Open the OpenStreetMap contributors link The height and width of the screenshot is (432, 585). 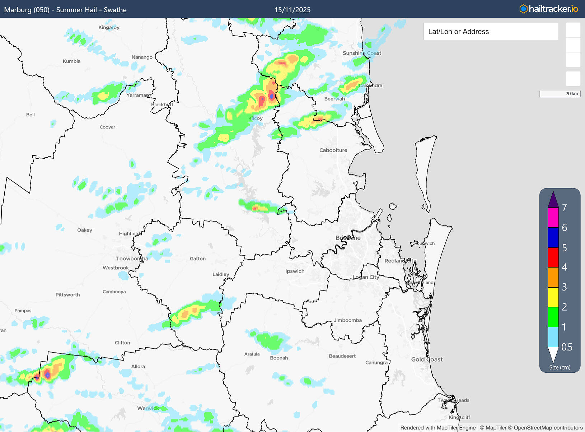[x=548, y=428]
